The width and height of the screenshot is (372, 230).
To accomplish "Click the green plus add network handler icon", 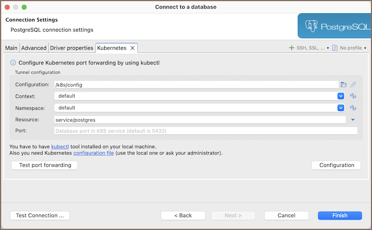I will [x=291, y=48].
